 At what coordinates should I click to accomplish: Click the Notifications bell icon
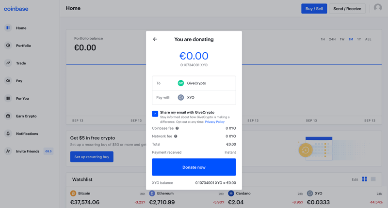tap(8, 134)
